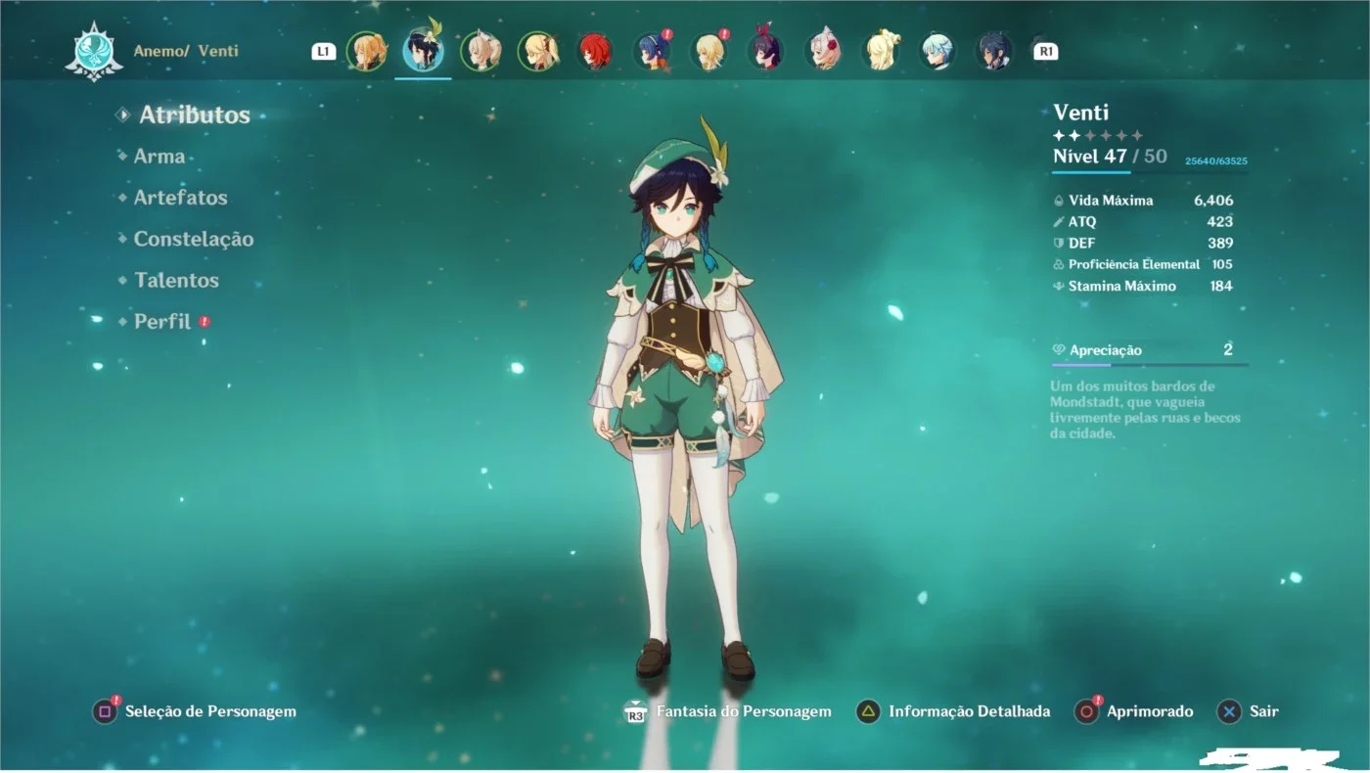Open the Arma menu section
Image resolution: width=1370 pixels, height=773 pixels.
click(159, 157)
